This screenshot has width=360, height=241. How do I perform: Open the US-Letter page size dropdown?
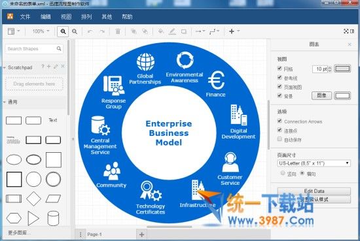(x=314, y=163)
